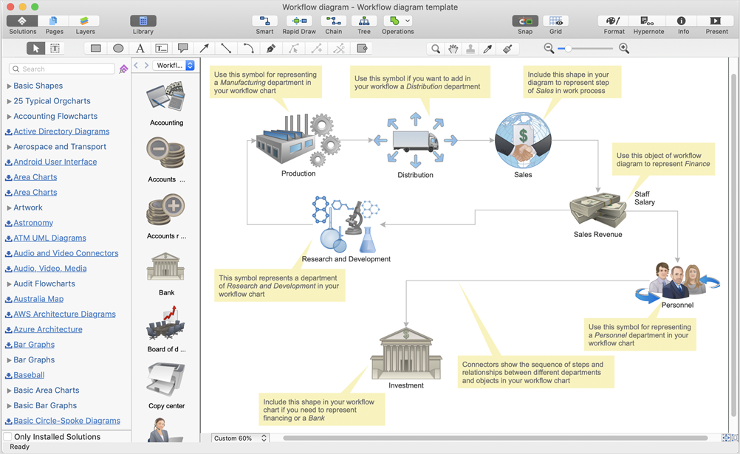
Task: Select the straight line tool
Action: pos(226,48)
